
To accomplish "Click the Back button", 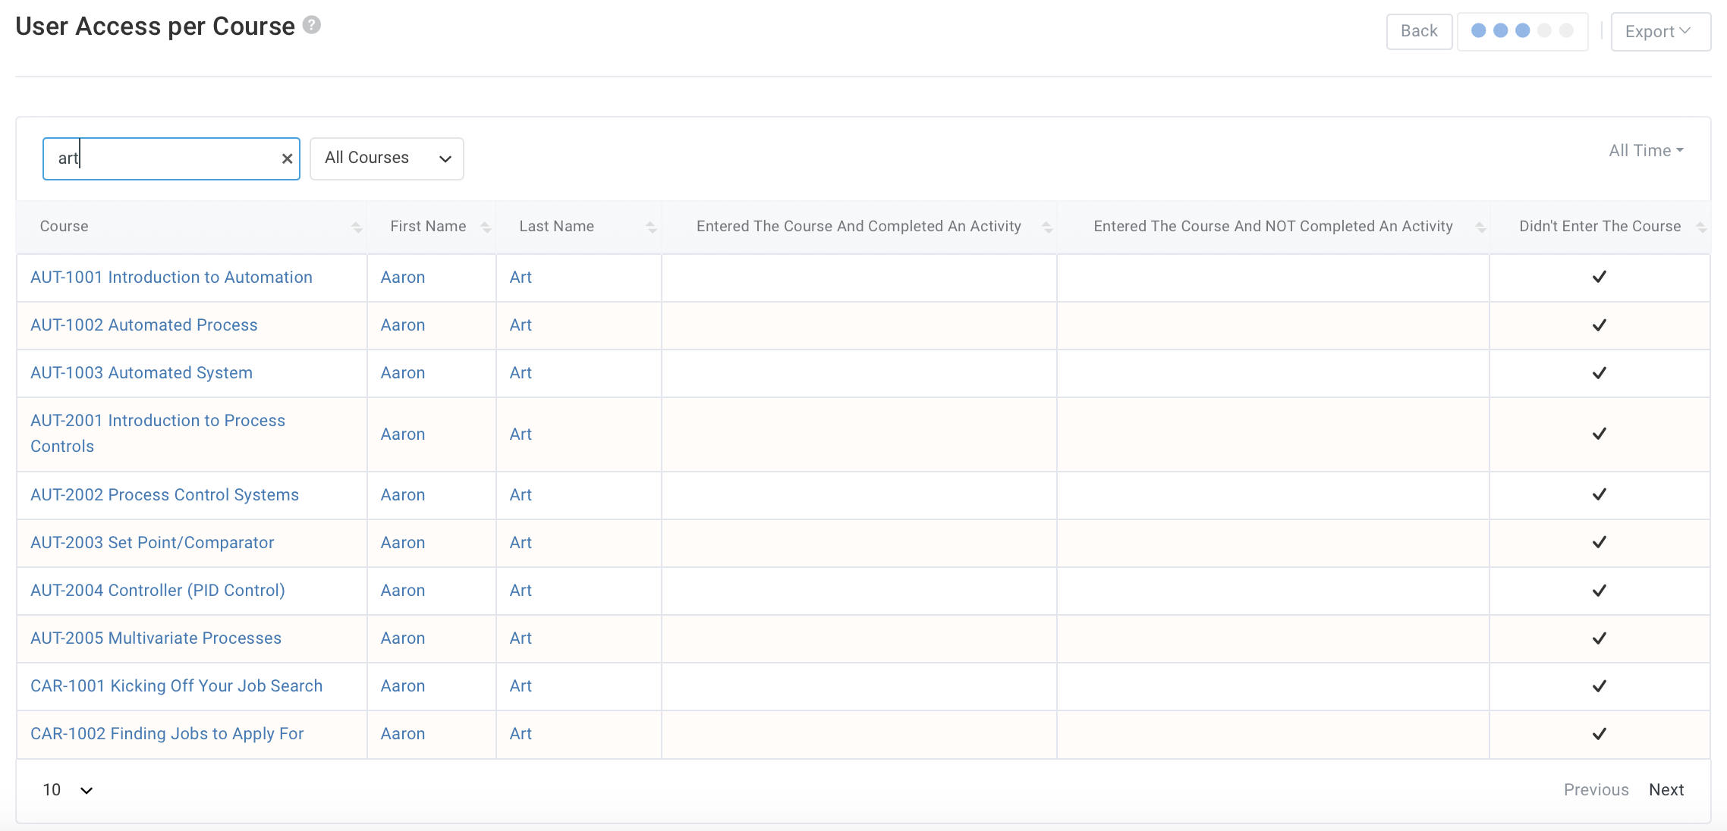I will (1419, 31).
